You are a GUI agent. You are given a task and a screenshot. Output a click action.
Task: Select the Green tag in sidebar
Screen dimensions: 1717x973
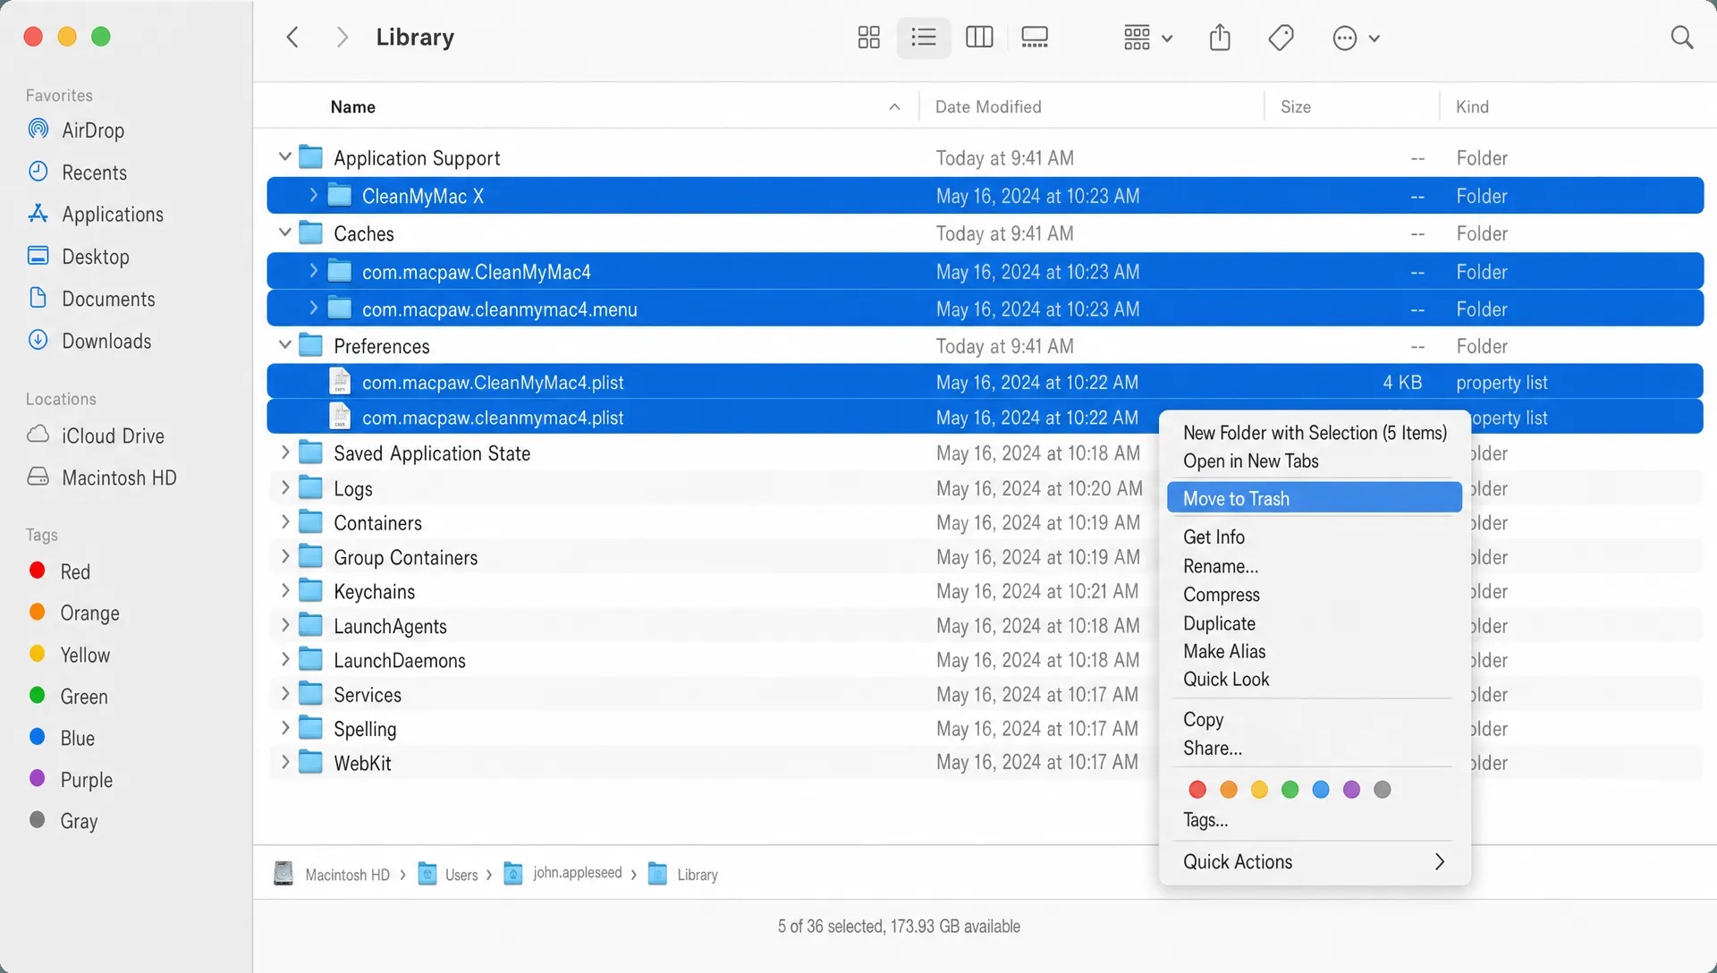click(x=68, y=697)
